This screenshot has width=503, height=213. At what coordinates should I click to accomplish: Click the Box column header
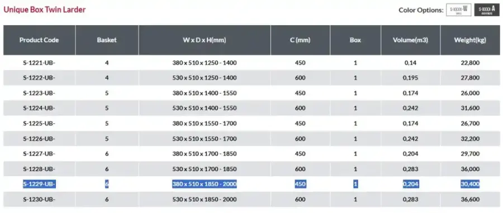pyautogui.click(x=355, y=40)
